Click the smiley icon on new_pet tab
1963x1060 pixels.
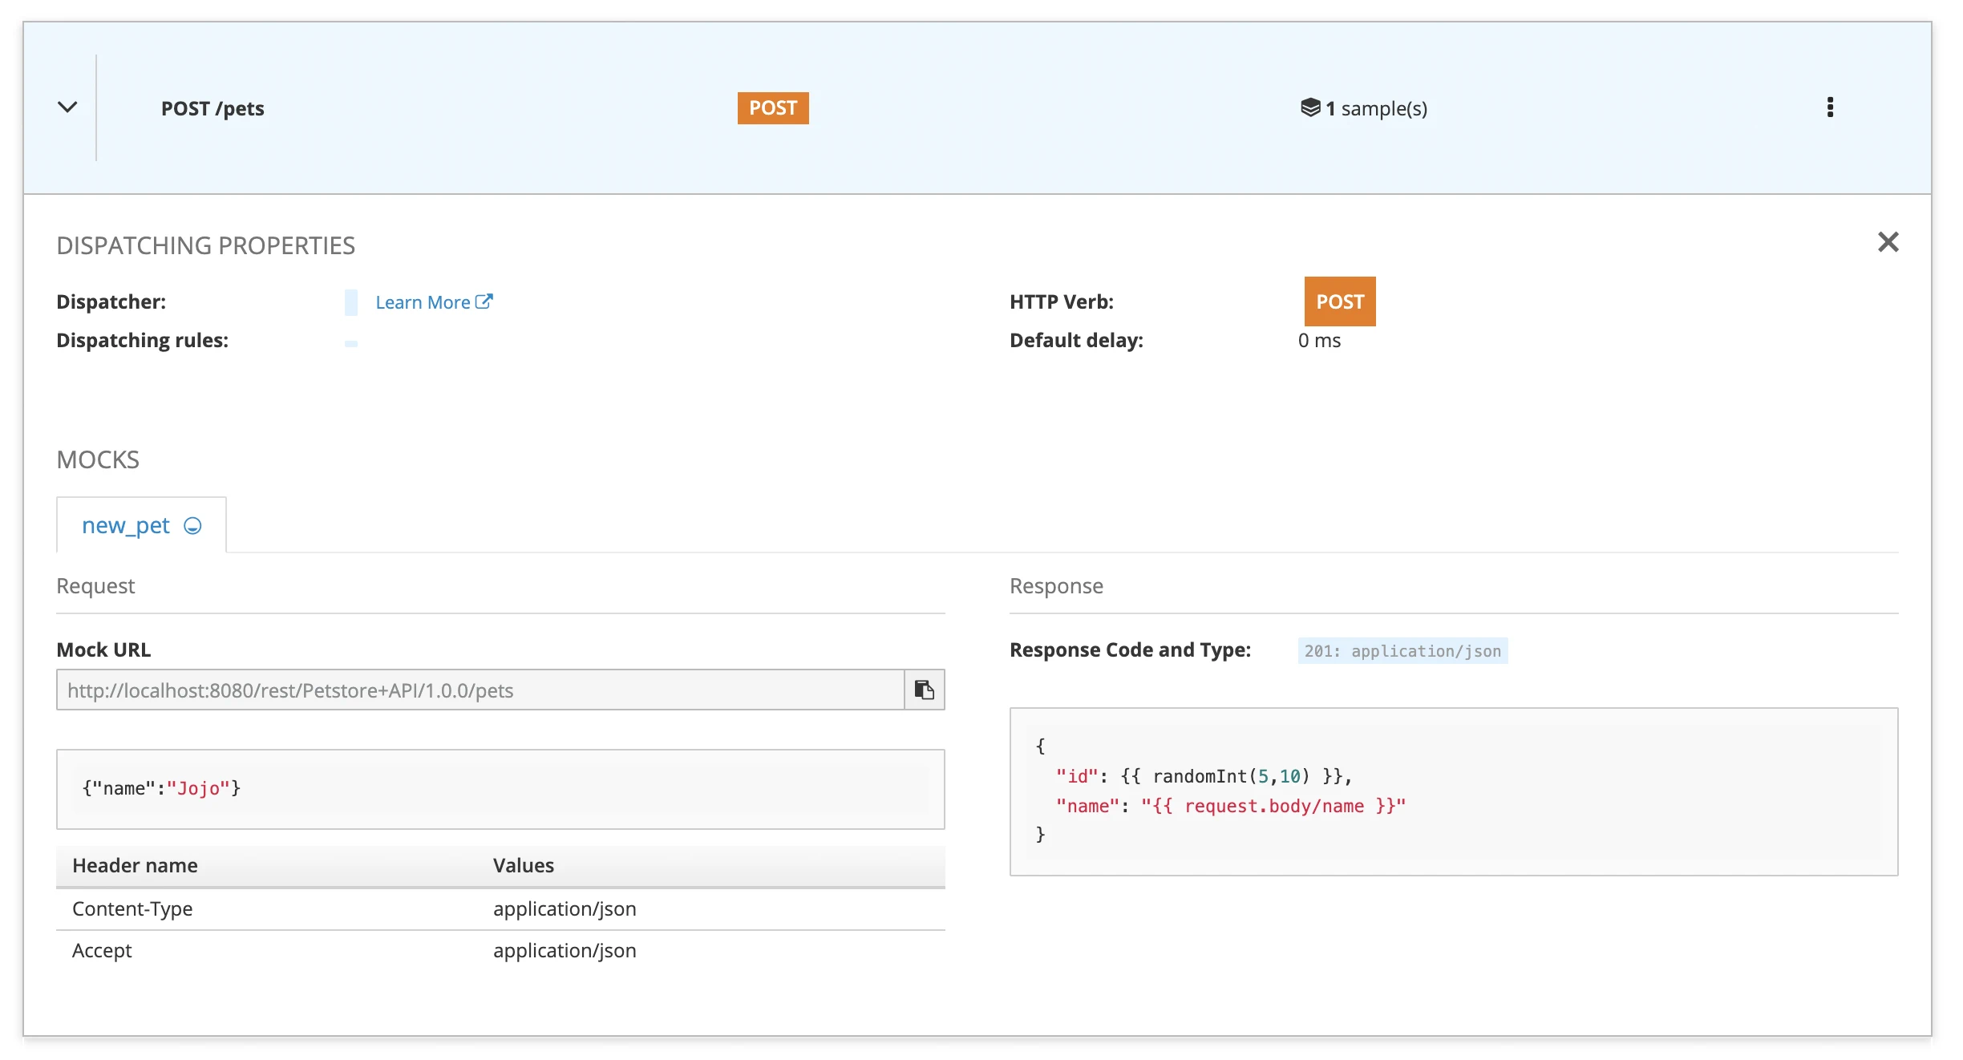(192, 526)
